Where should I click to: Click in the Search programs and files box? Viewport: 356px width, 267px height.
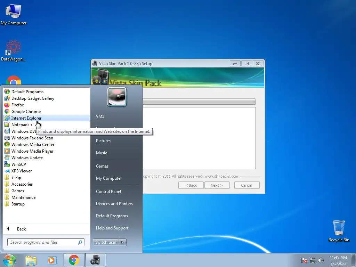43,242
